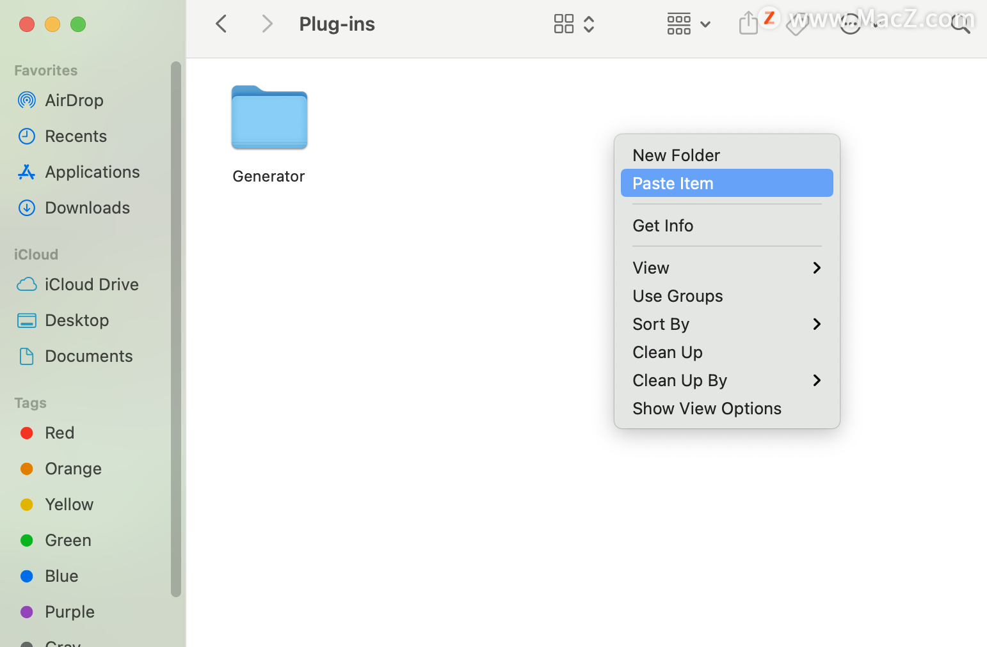987x647 pixels.
Task: Filter by the Purple tag
Action: pos(70,612)
